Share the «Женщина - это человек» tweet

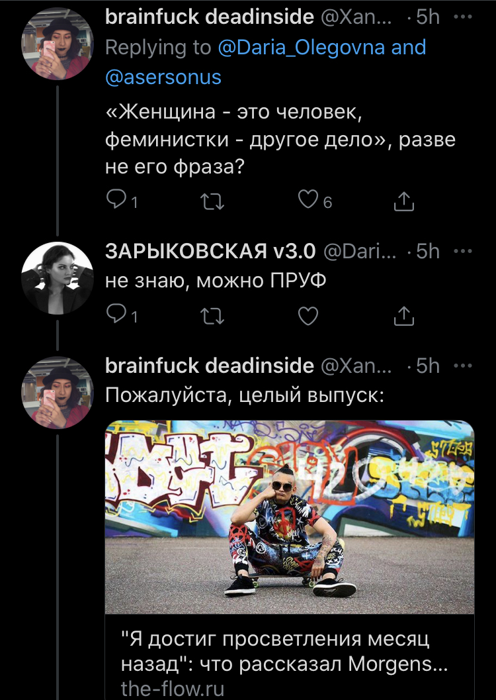tap(404, 201)
